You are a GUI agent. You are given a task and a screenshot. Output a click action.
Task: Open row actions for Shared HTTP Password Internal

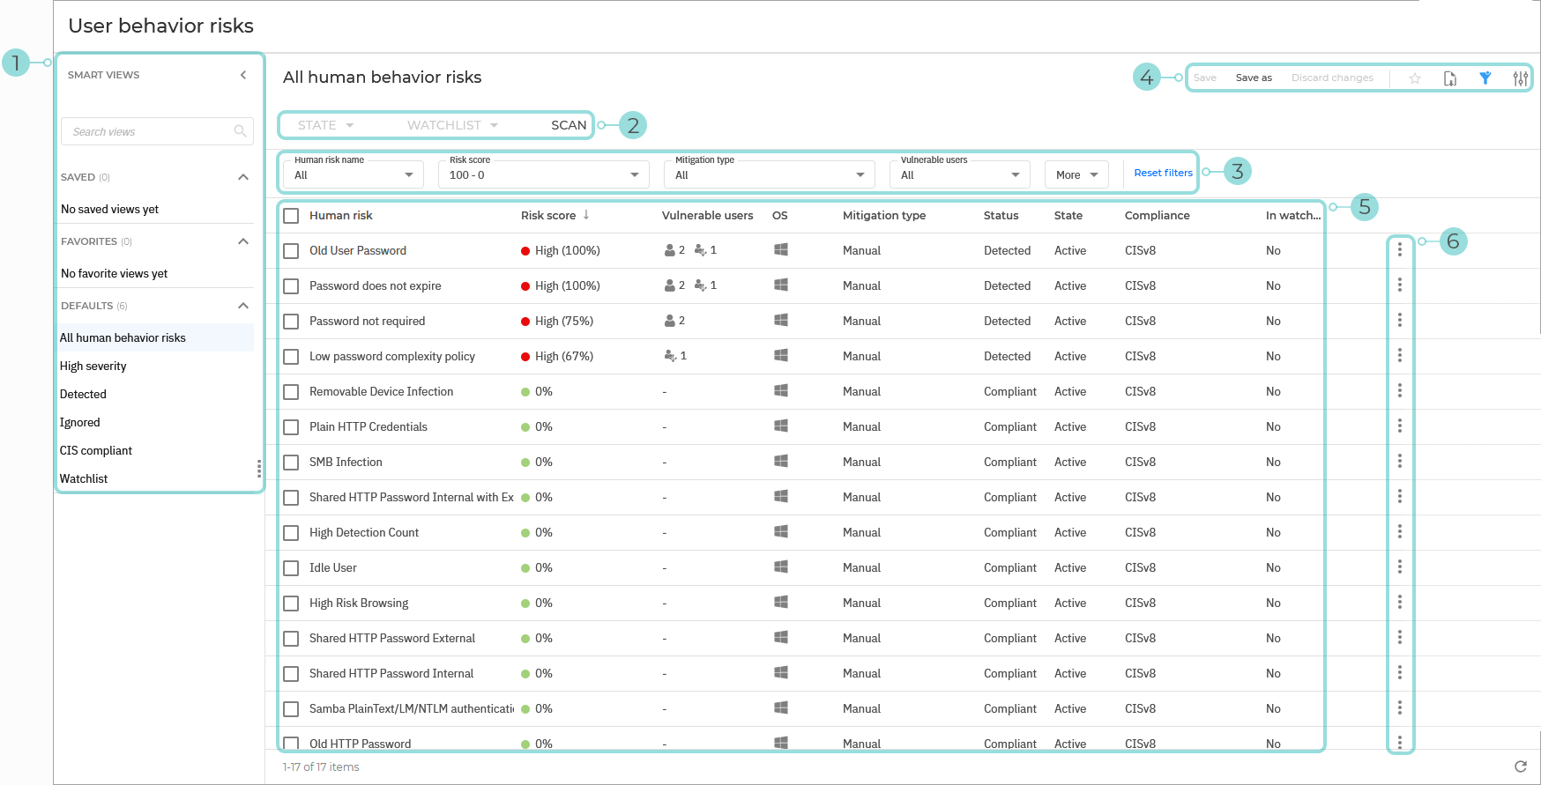click(x=1400, y=673)
